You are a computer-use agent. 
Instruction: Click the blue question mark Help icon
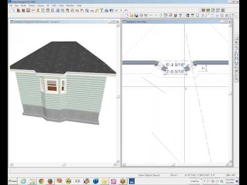[x=180, y=15]
